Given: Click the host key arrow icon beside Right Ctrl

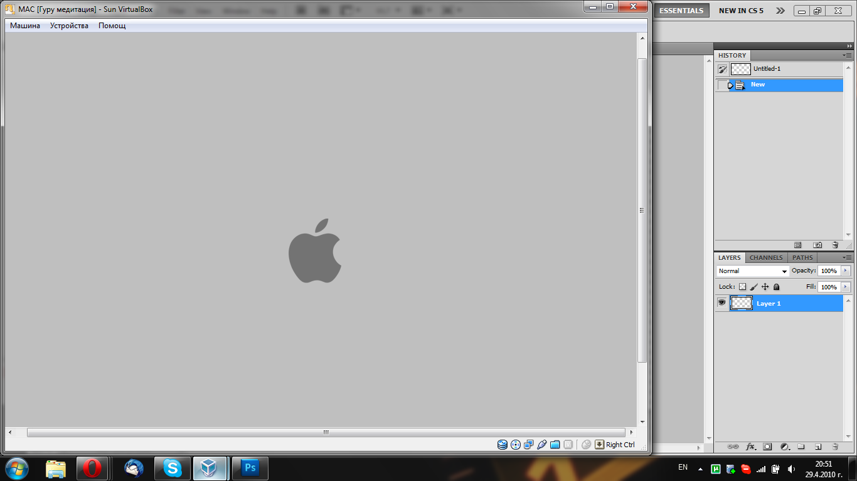Looking at the screenshot, I should (600, 445).
